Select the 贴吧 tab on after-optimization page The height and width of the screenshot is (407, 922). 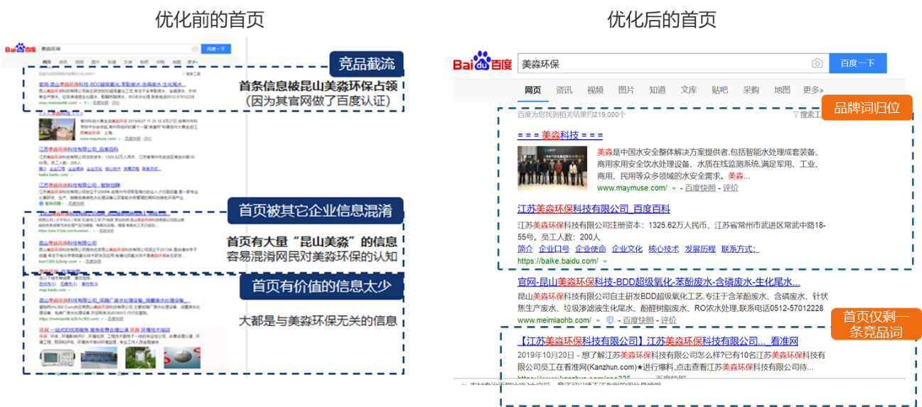click(719, 90)
